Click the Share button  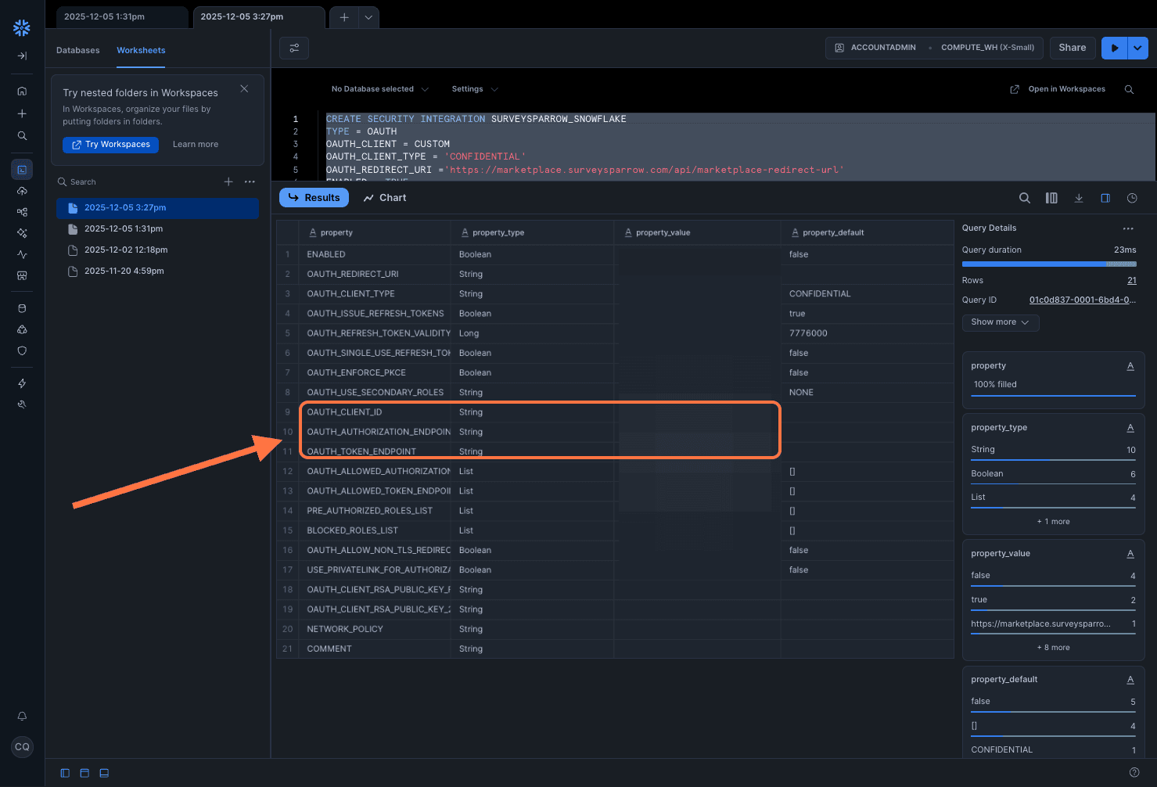(x=1072, y=48)
